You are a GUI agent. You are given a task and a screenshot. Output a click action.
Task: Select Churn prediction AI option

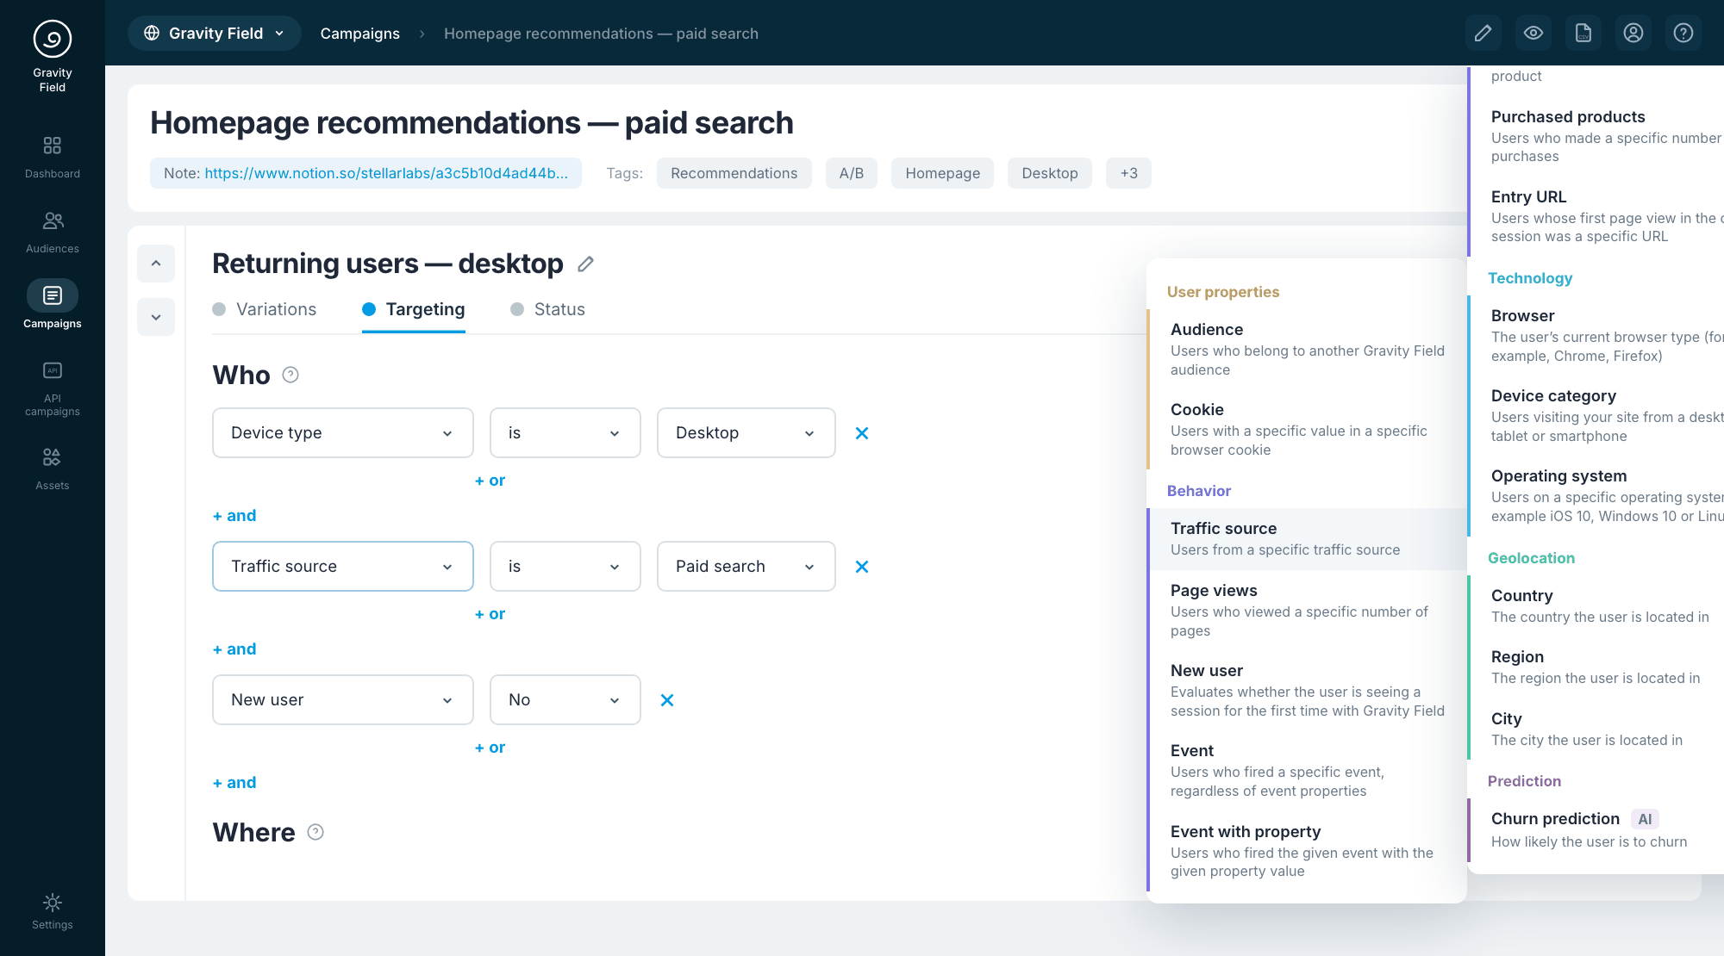[1596, 829]
